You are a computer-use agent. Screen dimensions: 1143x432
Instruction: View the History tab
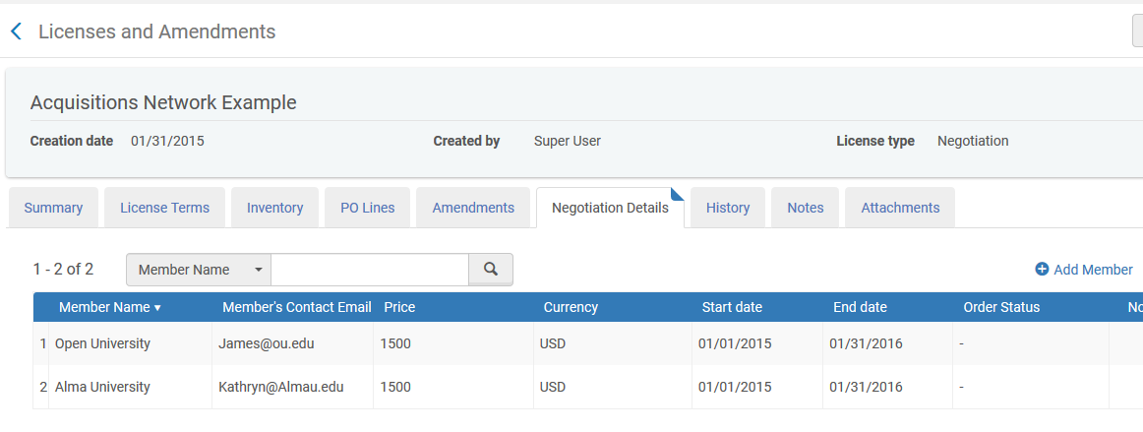coord(728,208)
